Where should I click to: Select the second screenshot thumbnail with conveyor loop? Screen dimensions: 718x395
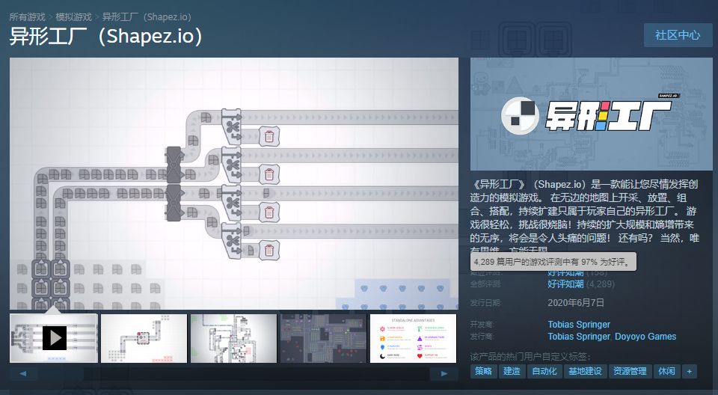pyautogui.click(x=144, y=338)
